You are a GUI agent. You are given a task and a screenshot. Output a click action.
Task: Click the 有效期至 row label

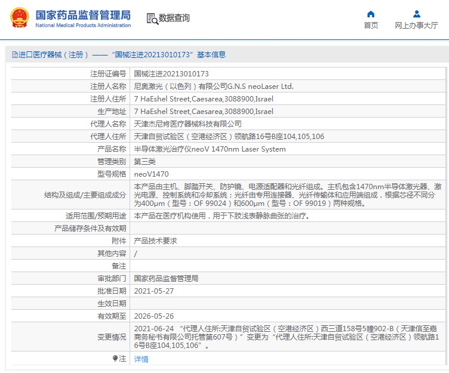(112, 316)
